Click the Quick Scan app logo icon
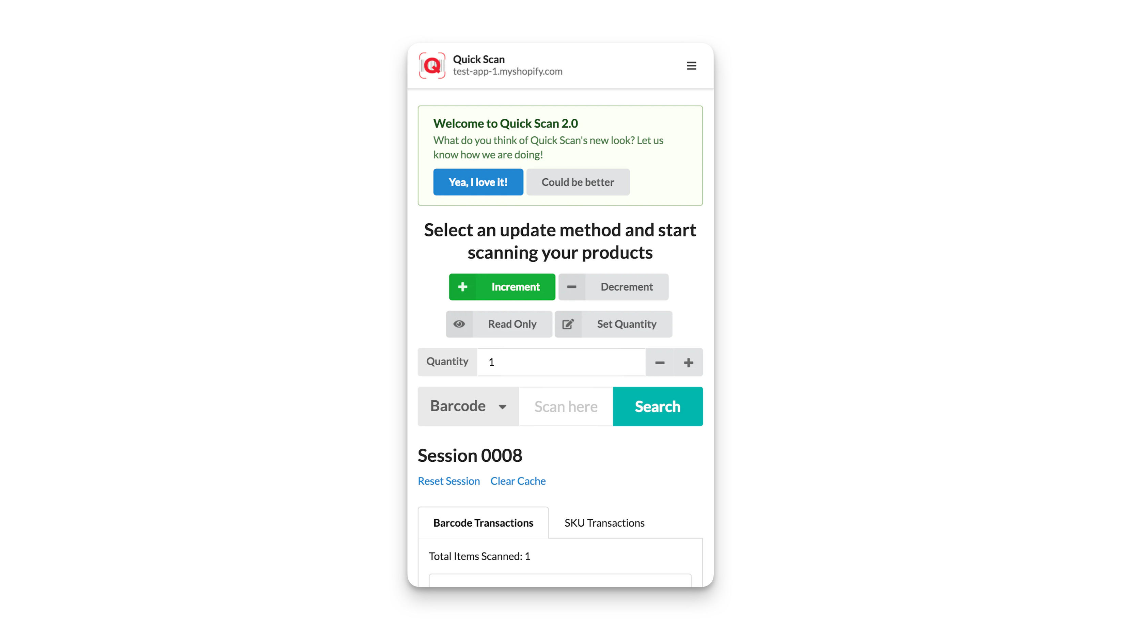 (432, 65)
